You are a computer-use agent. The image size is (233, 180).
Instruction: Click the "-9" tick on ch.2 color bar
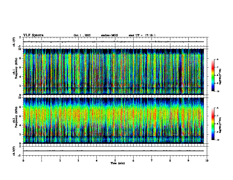coord(217,132)
